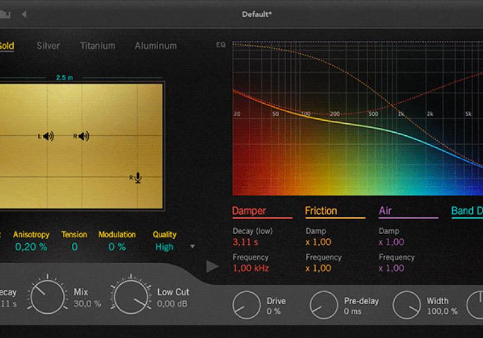Click the right speaker (R) icon on plate
The width and height of the screenshot is (483, 338).
[82, 136]
